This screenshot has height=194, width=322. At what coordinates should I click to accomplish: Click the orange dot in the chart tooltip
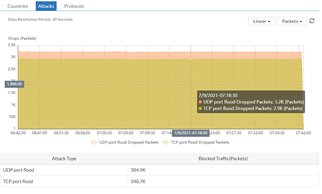(x=201, y=102)
